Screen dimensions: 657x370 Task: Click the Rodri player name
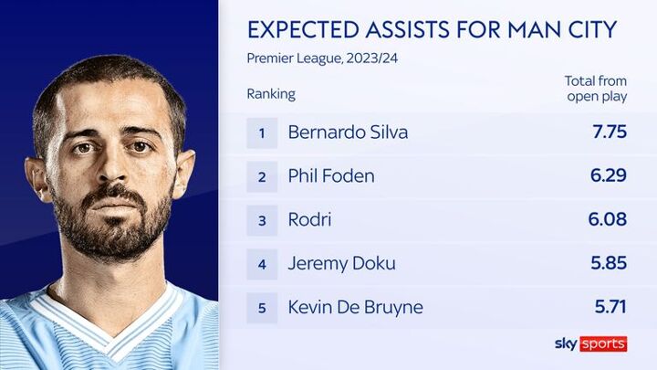[312, 220]
